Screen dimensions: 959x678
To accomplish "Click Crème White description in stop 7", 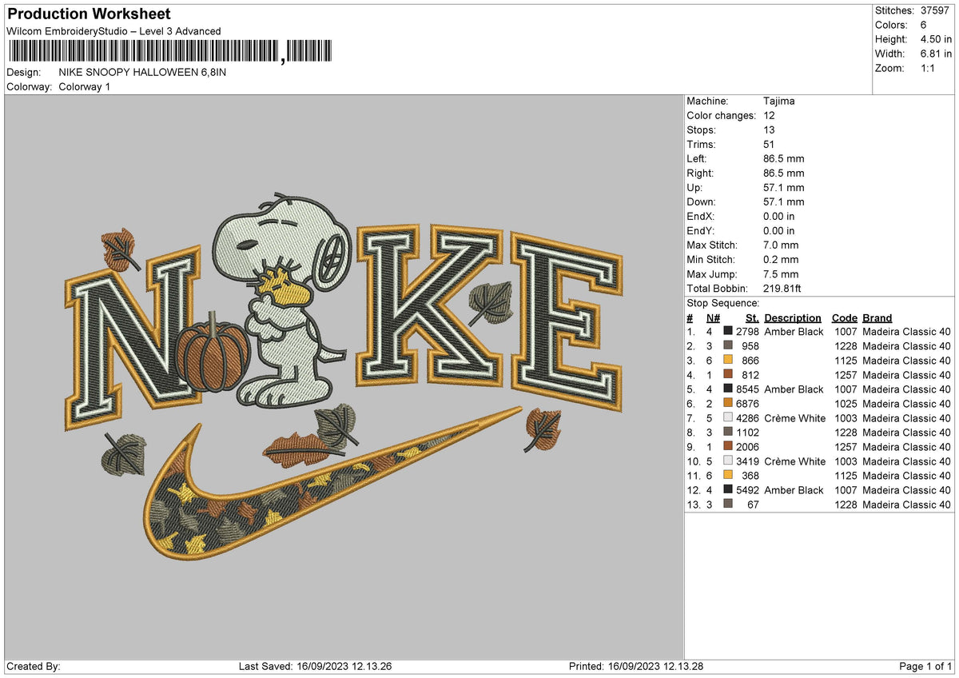I will pyautogui.click(x=795, y=417).
